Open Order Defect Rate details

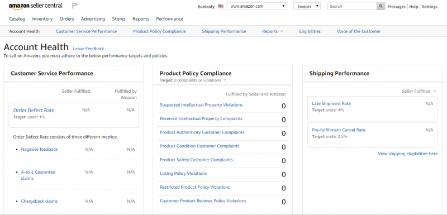pyautogui.click(x=34, y=111)
